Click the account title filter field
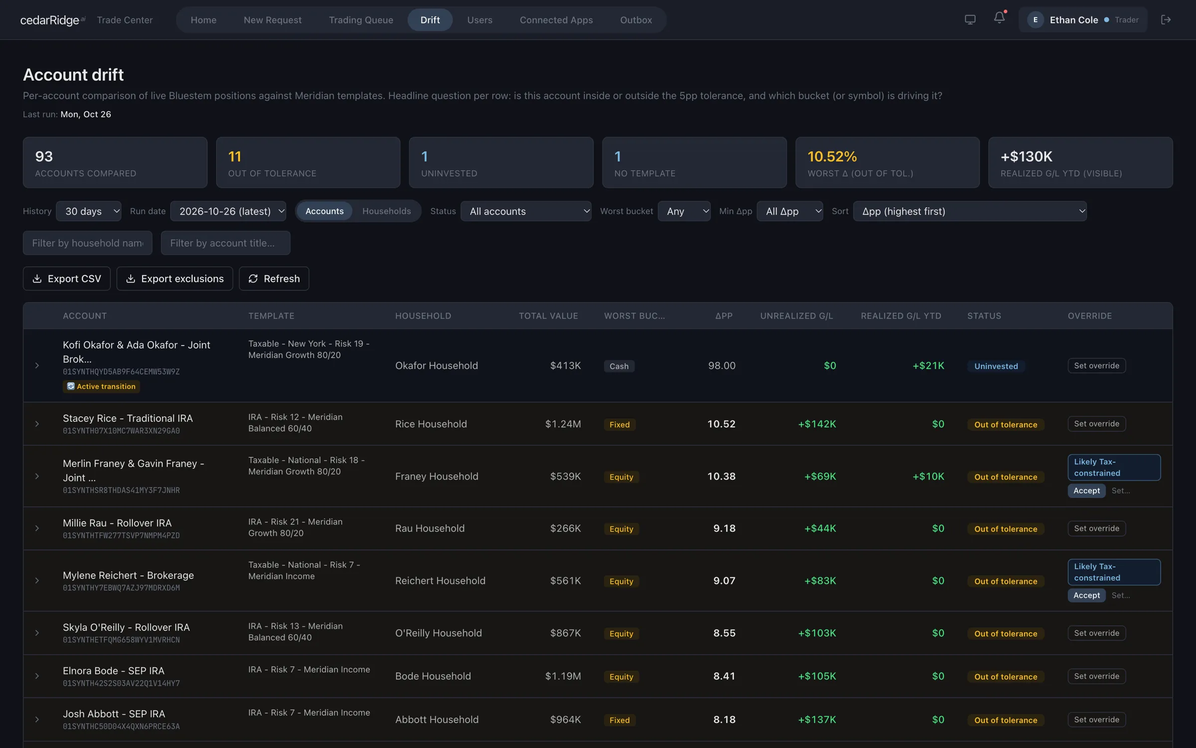The height and width of the screenshot is (748, 1196). (225, 243)
